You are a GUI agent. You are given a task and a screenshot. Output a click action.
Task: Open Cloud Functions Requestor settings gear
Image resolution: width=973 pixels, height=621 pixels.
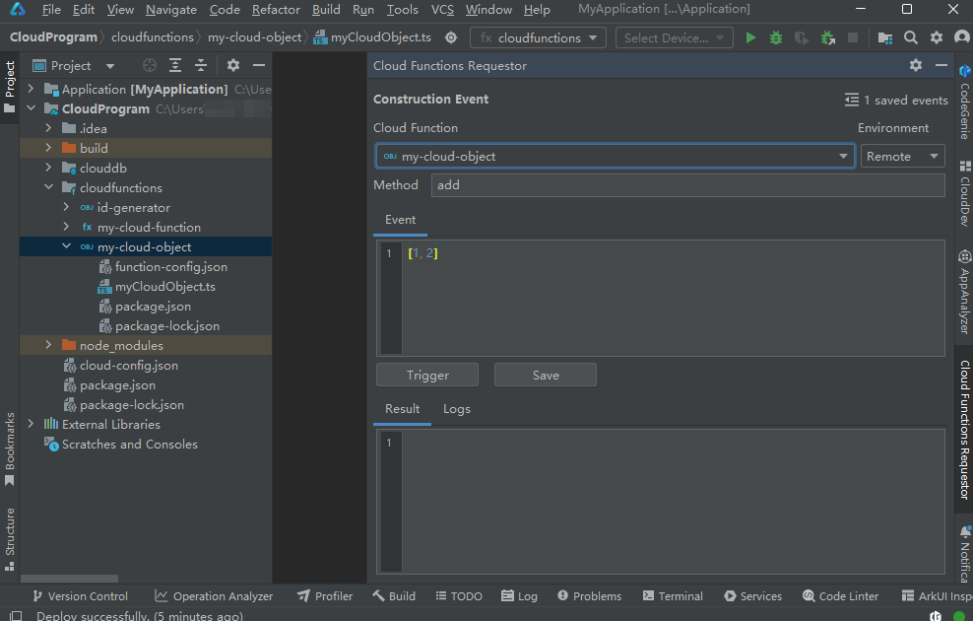pyautogui.click(x=916, y=65)
